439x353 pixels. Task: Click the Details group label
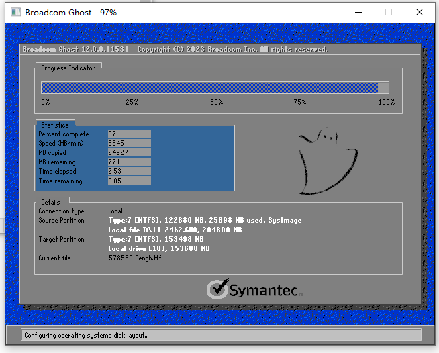(50, 202)
